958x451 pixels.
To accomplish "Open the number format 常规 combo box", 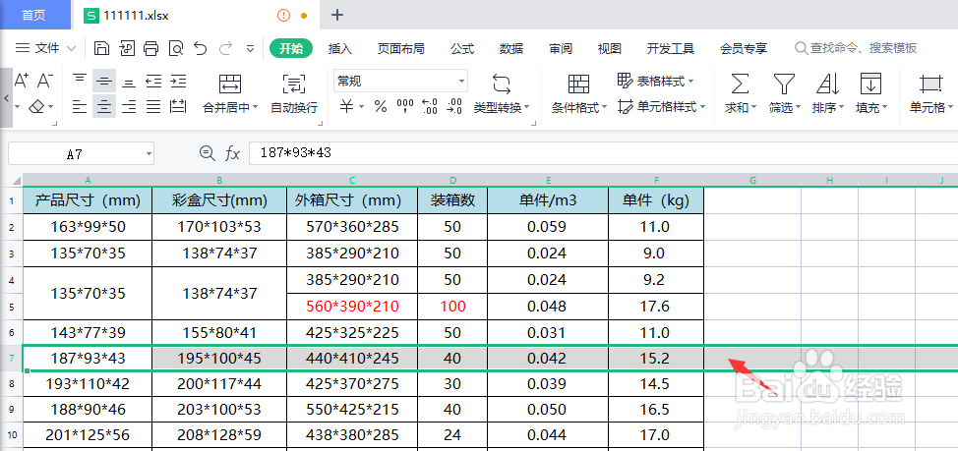I will coord(400,81).
